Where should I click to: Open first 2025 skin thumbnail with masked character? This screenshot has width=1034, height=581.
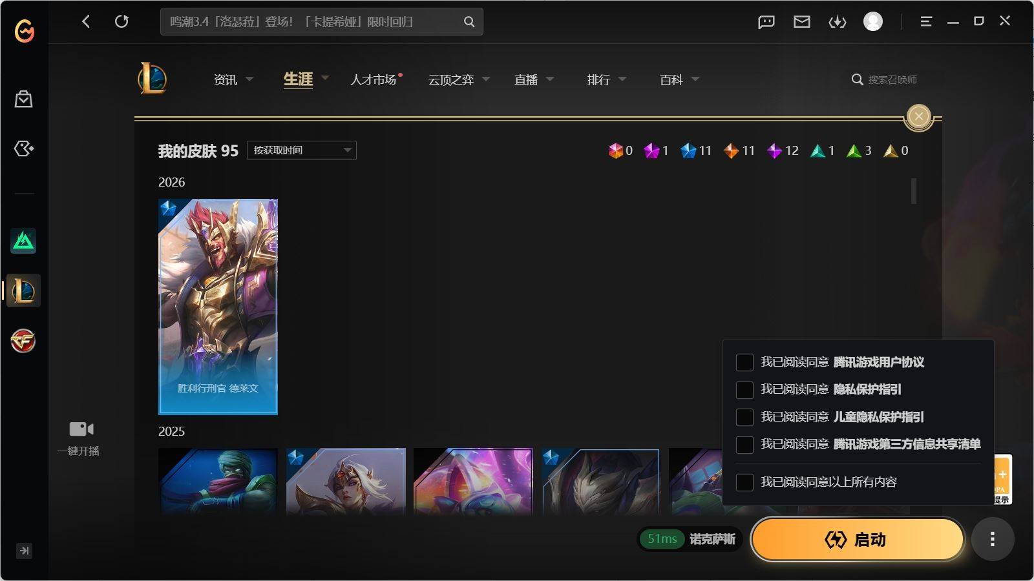click(218, 482)
